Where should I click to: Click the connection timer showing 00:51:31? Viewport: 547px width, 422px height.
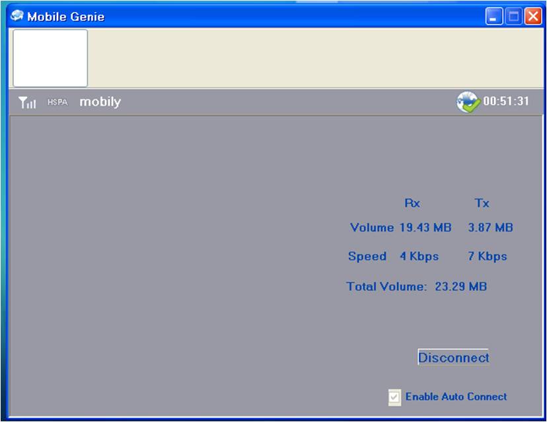[x=505, y=103]
